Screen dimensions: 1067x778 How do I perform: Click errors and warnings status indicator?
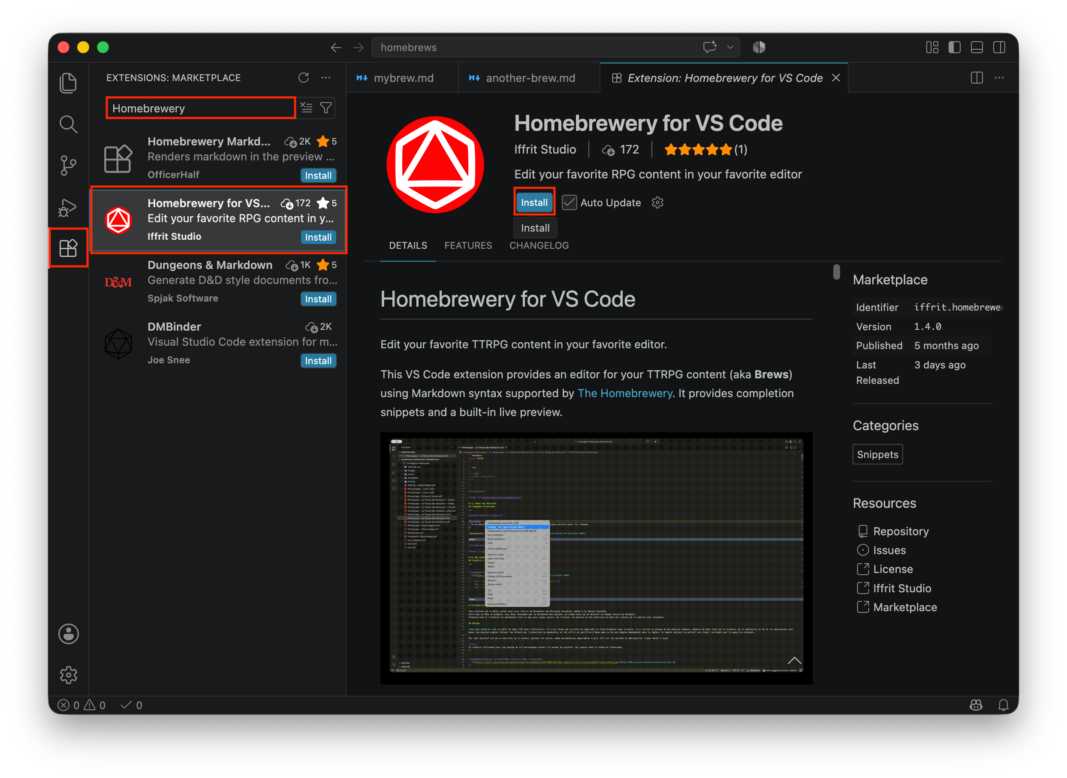[81, 705]
